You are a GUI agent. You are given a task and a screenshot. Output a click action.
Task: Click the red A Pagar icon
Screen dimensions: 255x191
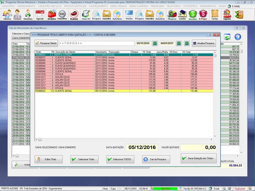(203, 15)
